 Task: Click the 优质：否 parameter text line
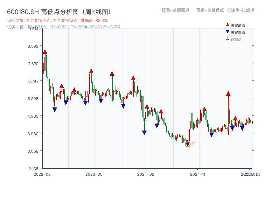[x=14, y=28]
